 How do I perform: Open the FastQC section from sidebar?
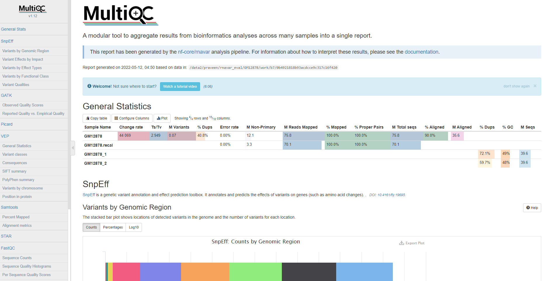8,248
